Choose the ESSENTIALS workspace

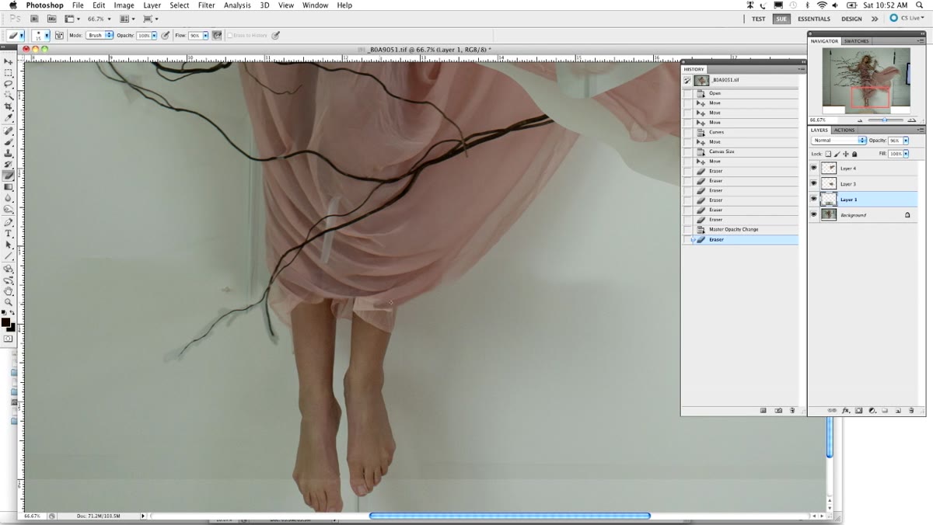[814, 19]
